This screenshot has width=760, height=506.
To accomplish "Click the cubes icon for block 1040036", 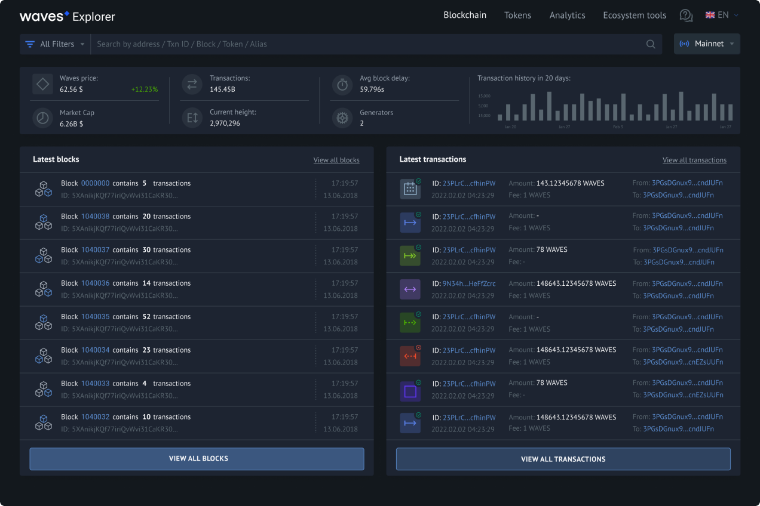I will pos(43,289).
